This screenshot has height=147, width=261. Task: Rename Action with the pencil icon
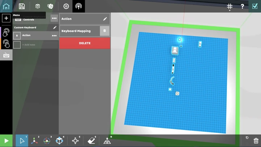click(105, 19)
